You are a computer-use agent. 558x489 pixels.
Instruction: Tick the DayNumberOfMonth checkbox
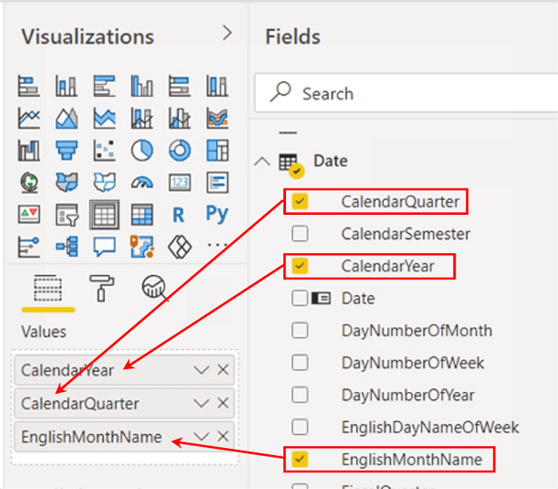[300, 330]
